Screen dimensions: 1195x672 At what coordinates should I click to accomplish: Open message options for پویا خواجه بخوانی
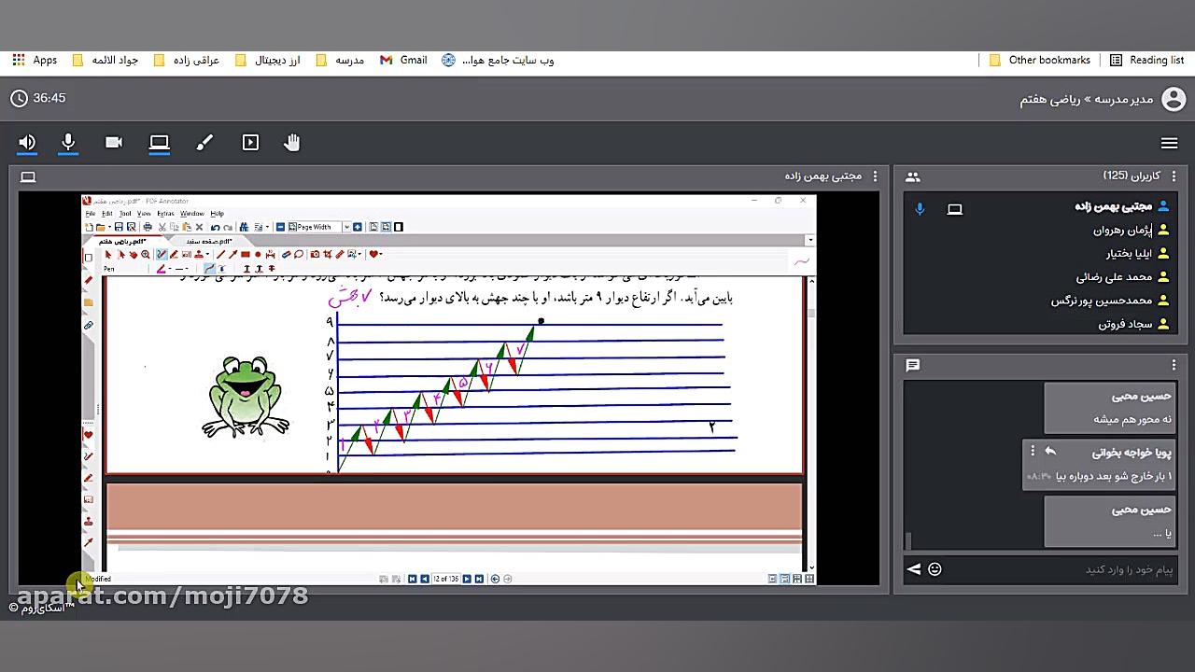point(1033,452)
